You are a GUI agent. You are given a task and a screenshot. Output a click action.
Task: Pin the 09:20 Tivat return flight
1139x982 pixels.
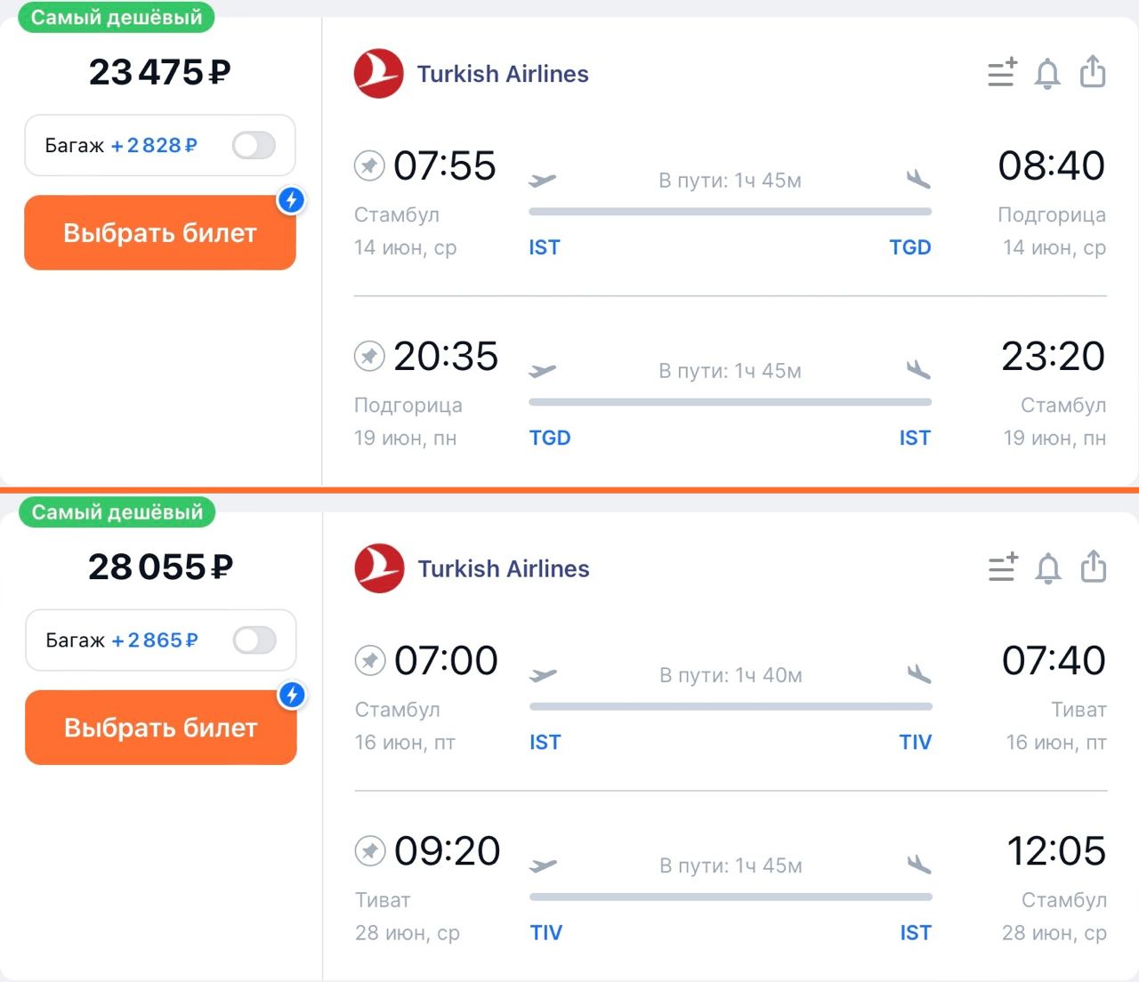370,851
